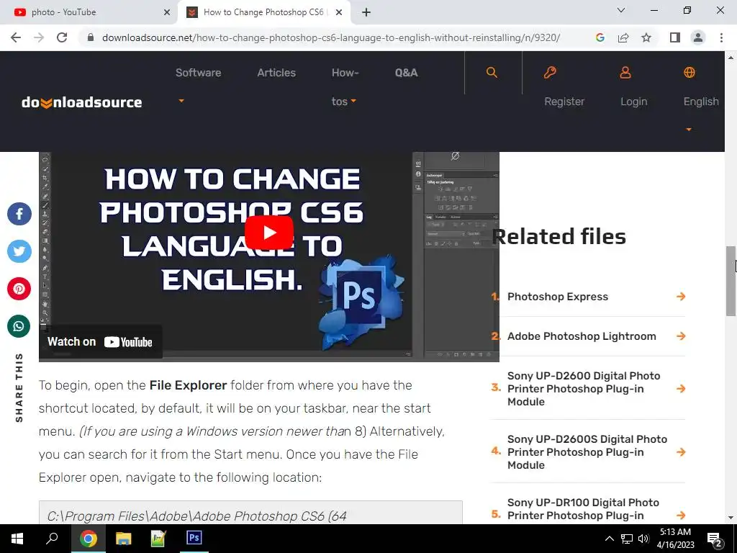Expand the language dropdown arrow
737x553 pixels.
coord(689,130)
